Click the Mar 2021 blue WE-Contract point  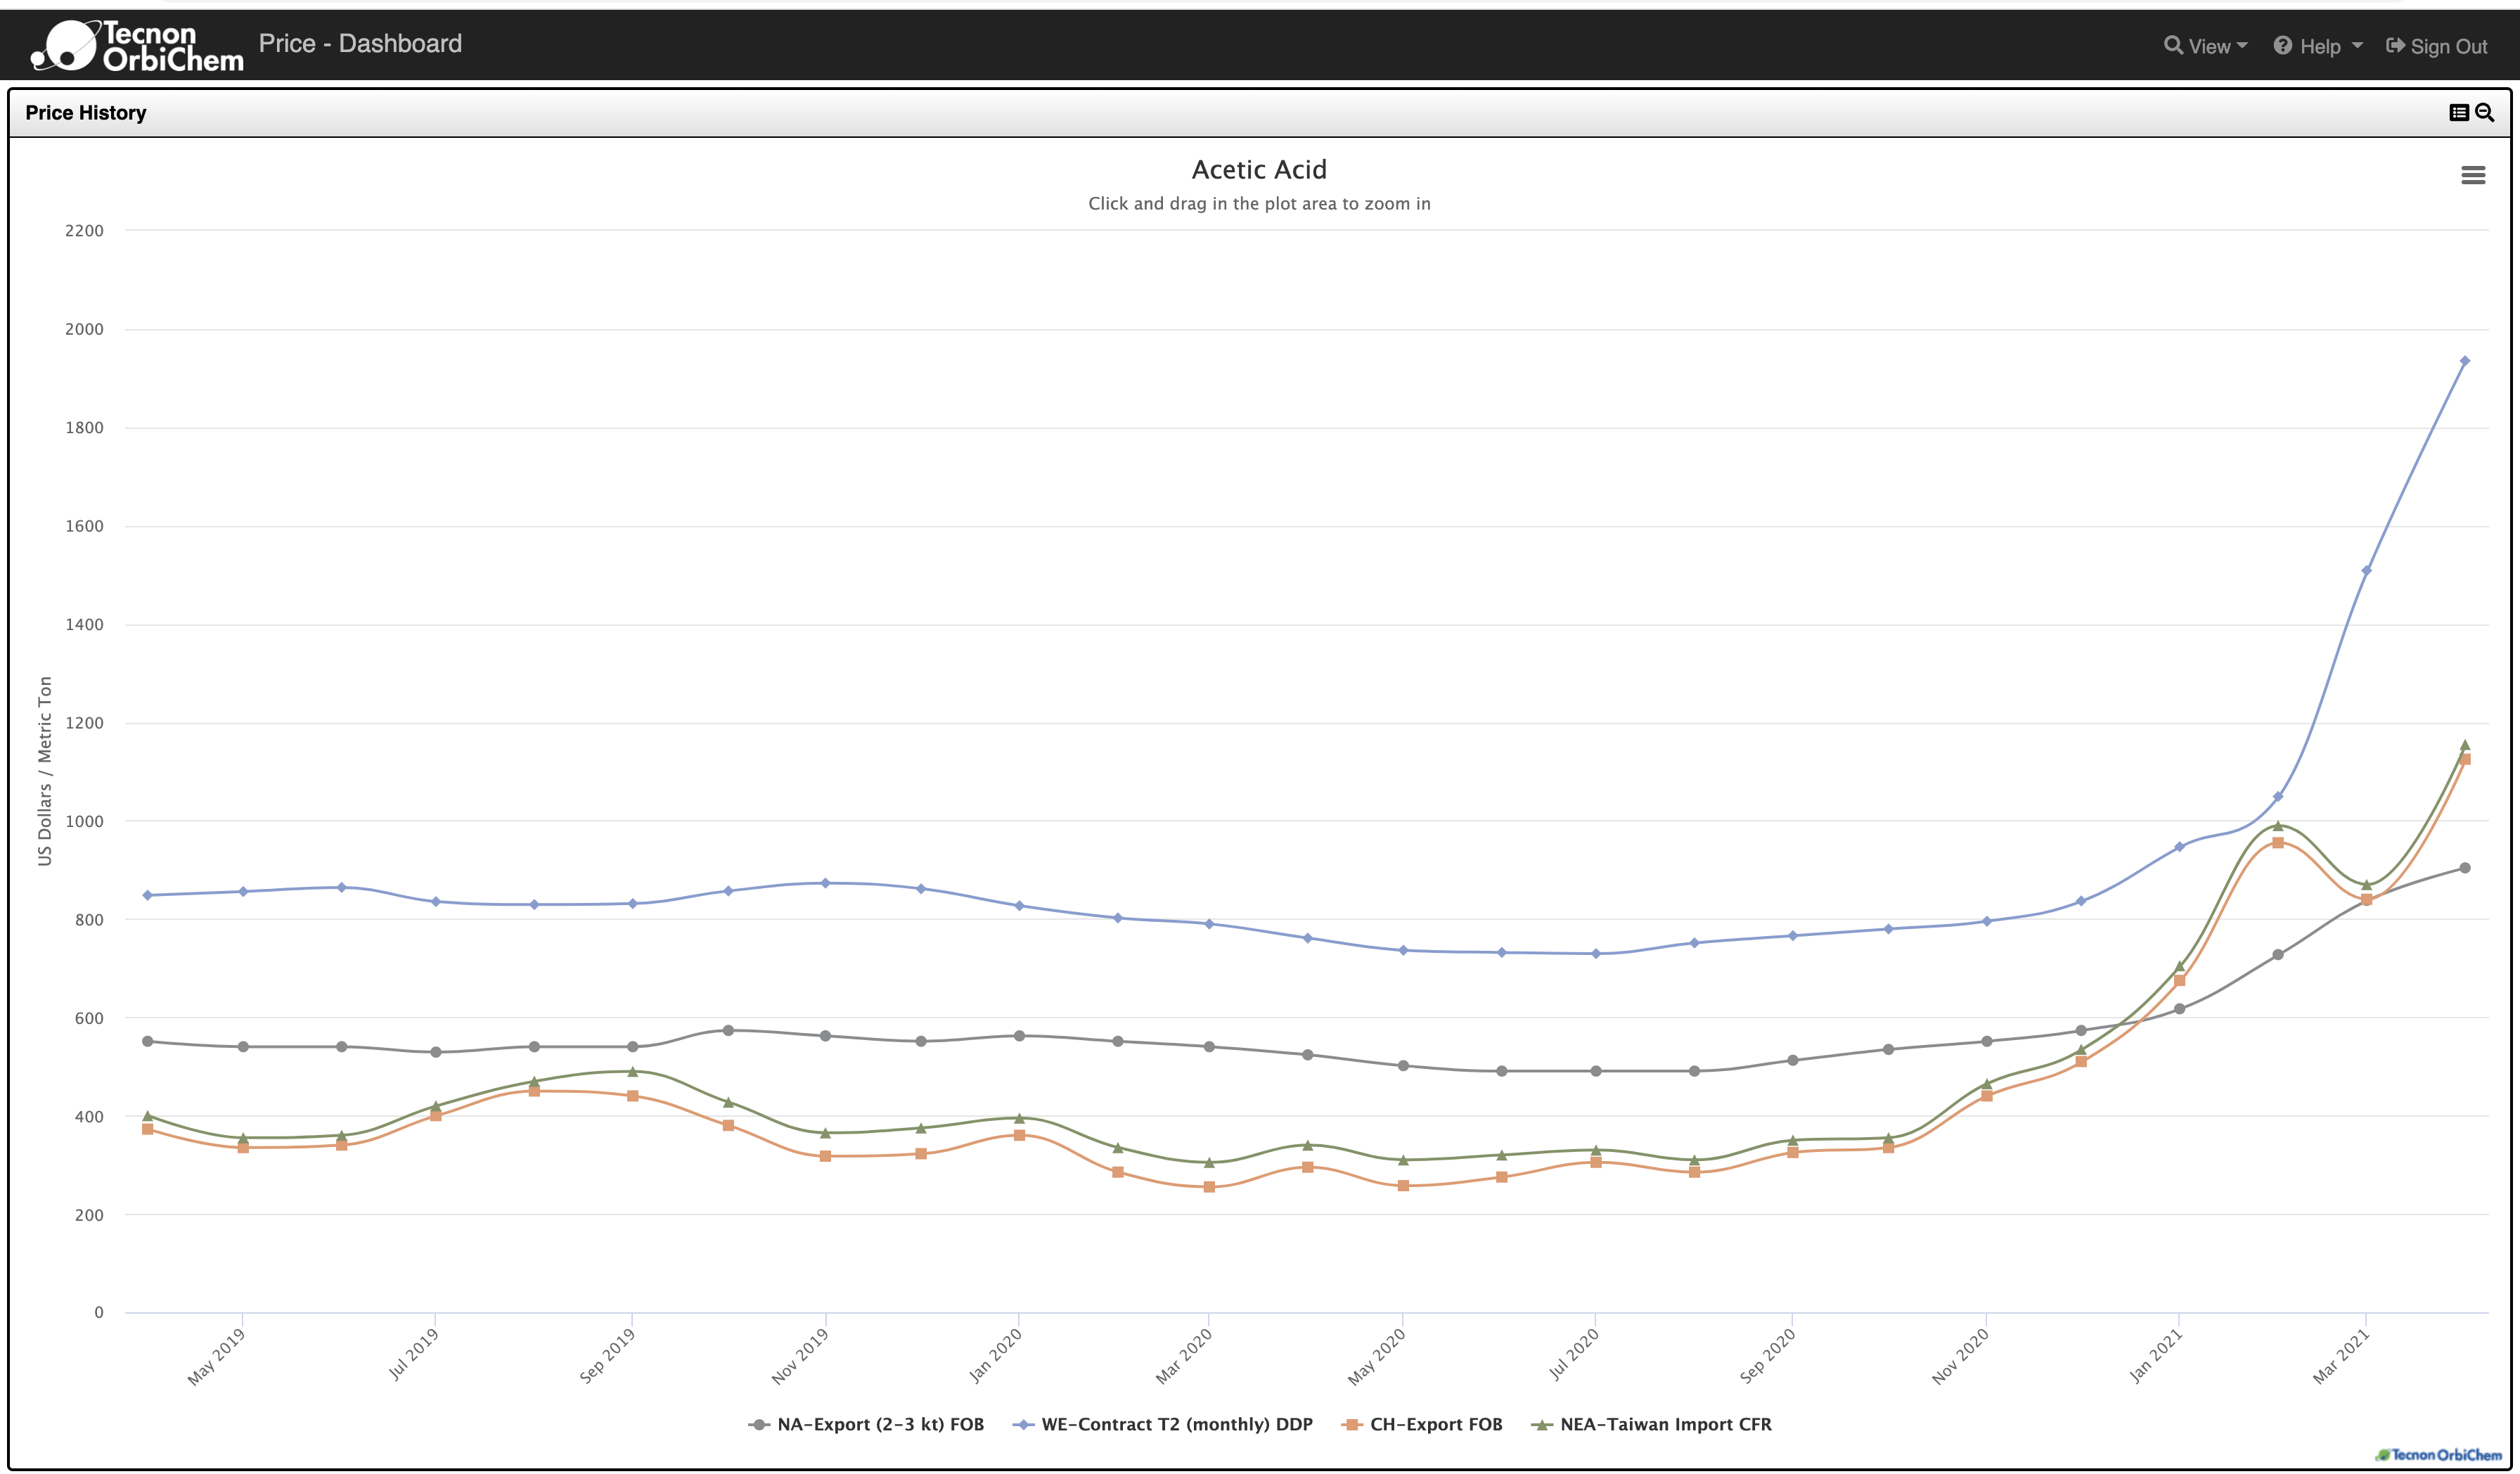(x=2366, y=570)
